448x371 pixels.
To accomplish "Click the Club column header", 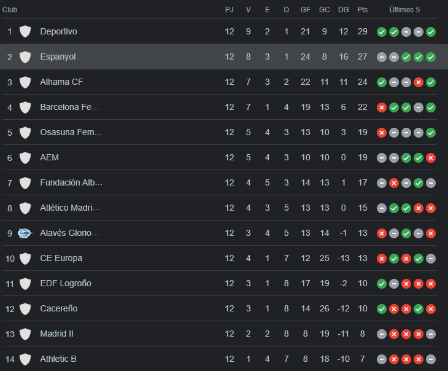I will tap(10, 10).
